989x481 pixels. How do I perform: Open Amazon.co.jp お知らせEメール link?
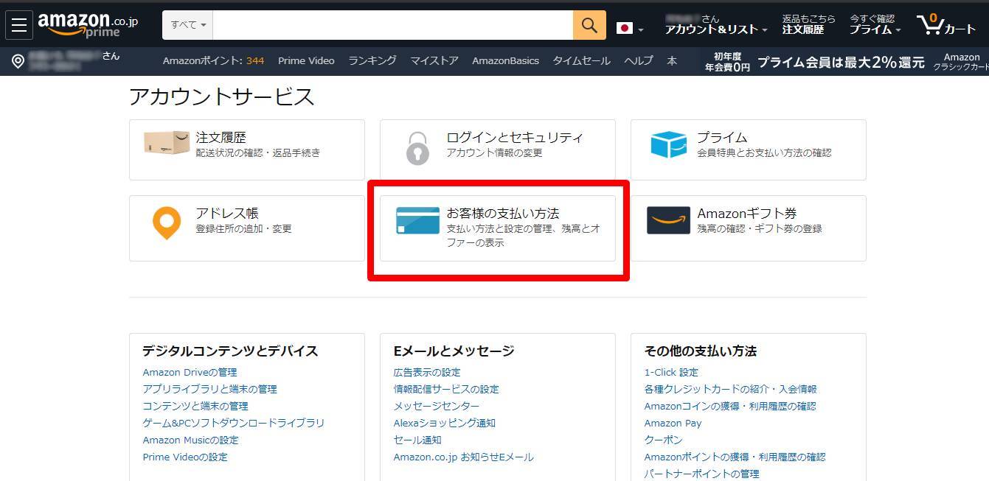click(x=463, y=457)
